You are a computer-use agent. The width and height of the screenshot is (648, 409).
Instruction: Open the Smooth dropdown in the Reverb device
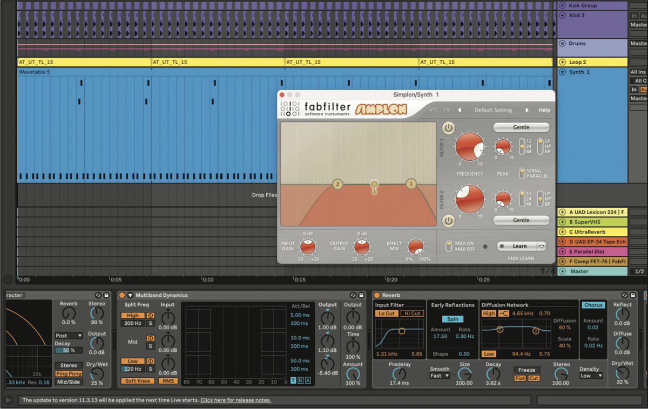point(440,376)
